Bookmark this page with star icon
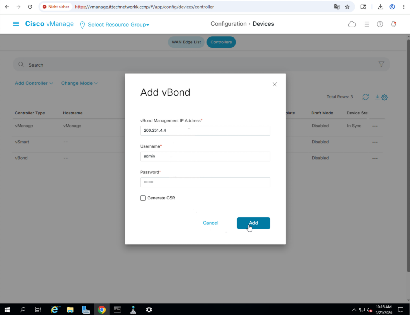The height and width of the screenshot is (315, 410). coord(347,7)
